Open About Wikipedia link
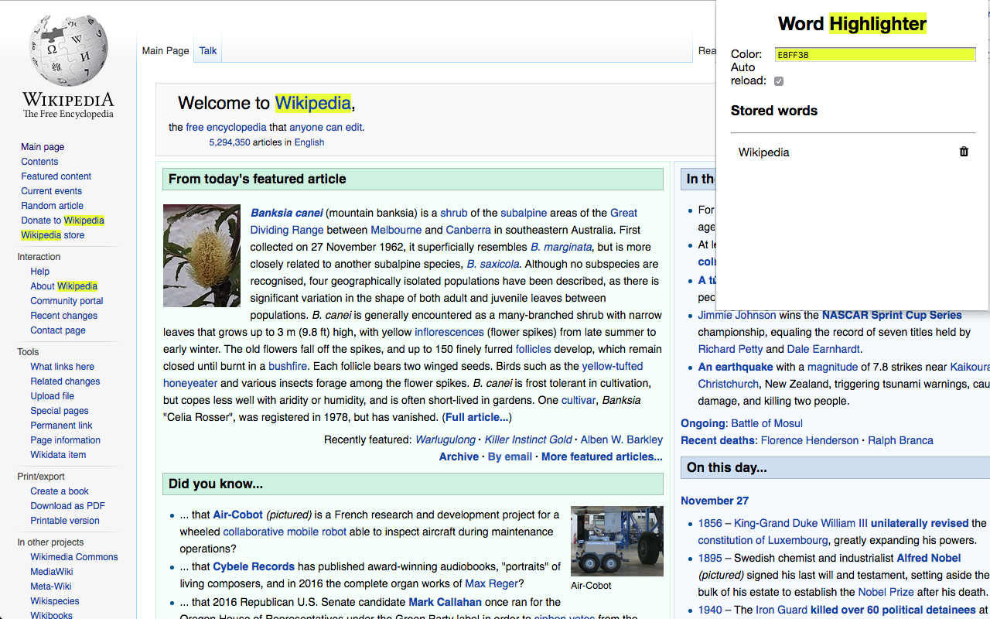The image size is (990, 619). [63, 286]
